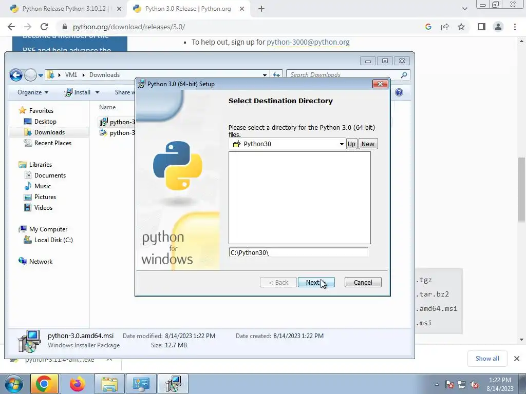526x394 pixels.
Task: Click Show all downloads button
Action: point(487,359)
